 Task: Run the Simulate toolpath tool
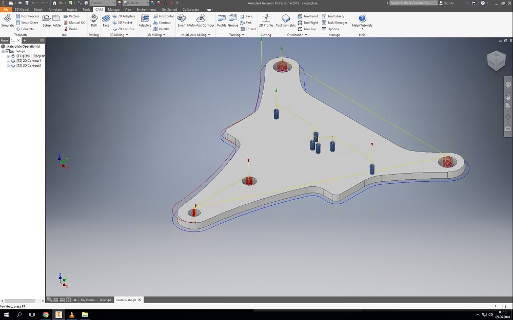(7, 21)
